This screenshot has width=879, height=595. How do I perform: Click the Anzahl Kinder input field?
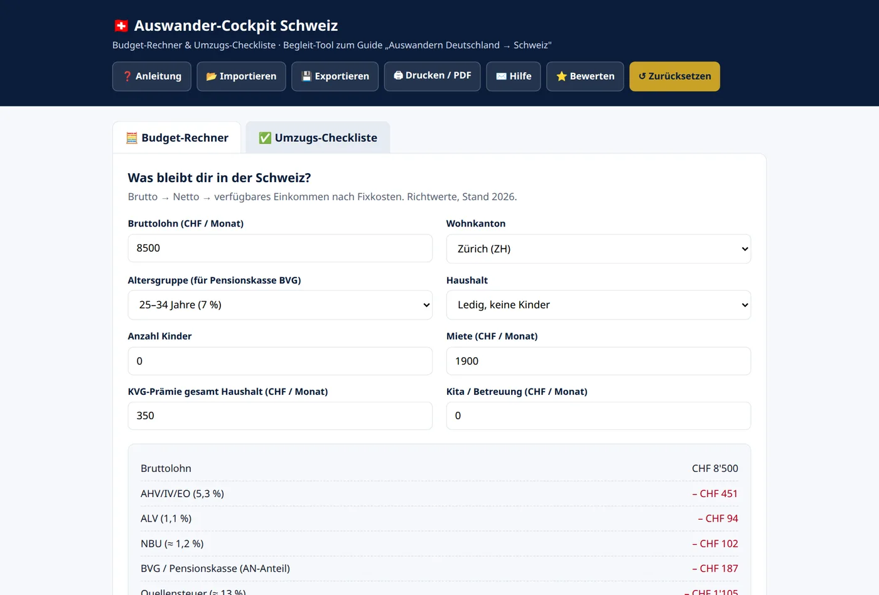pyautogui.click(x=280, y=361)
